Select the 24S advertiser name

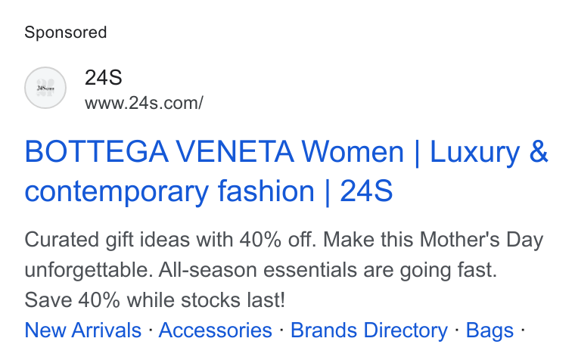(104, 78)
